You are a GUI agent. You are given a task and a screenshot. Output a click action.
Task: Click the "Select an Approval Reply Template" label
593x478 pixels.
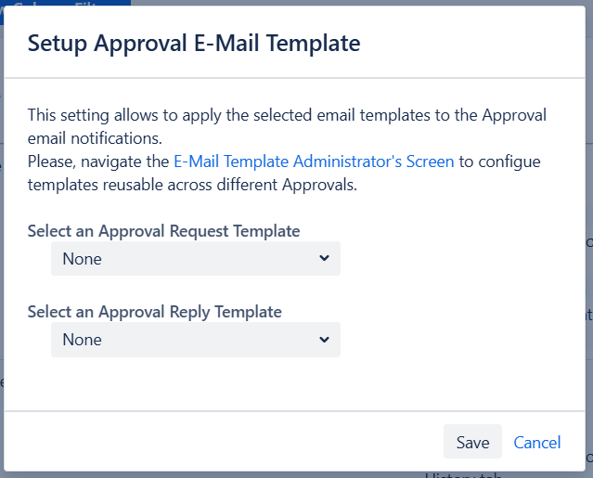pos(155,312)
